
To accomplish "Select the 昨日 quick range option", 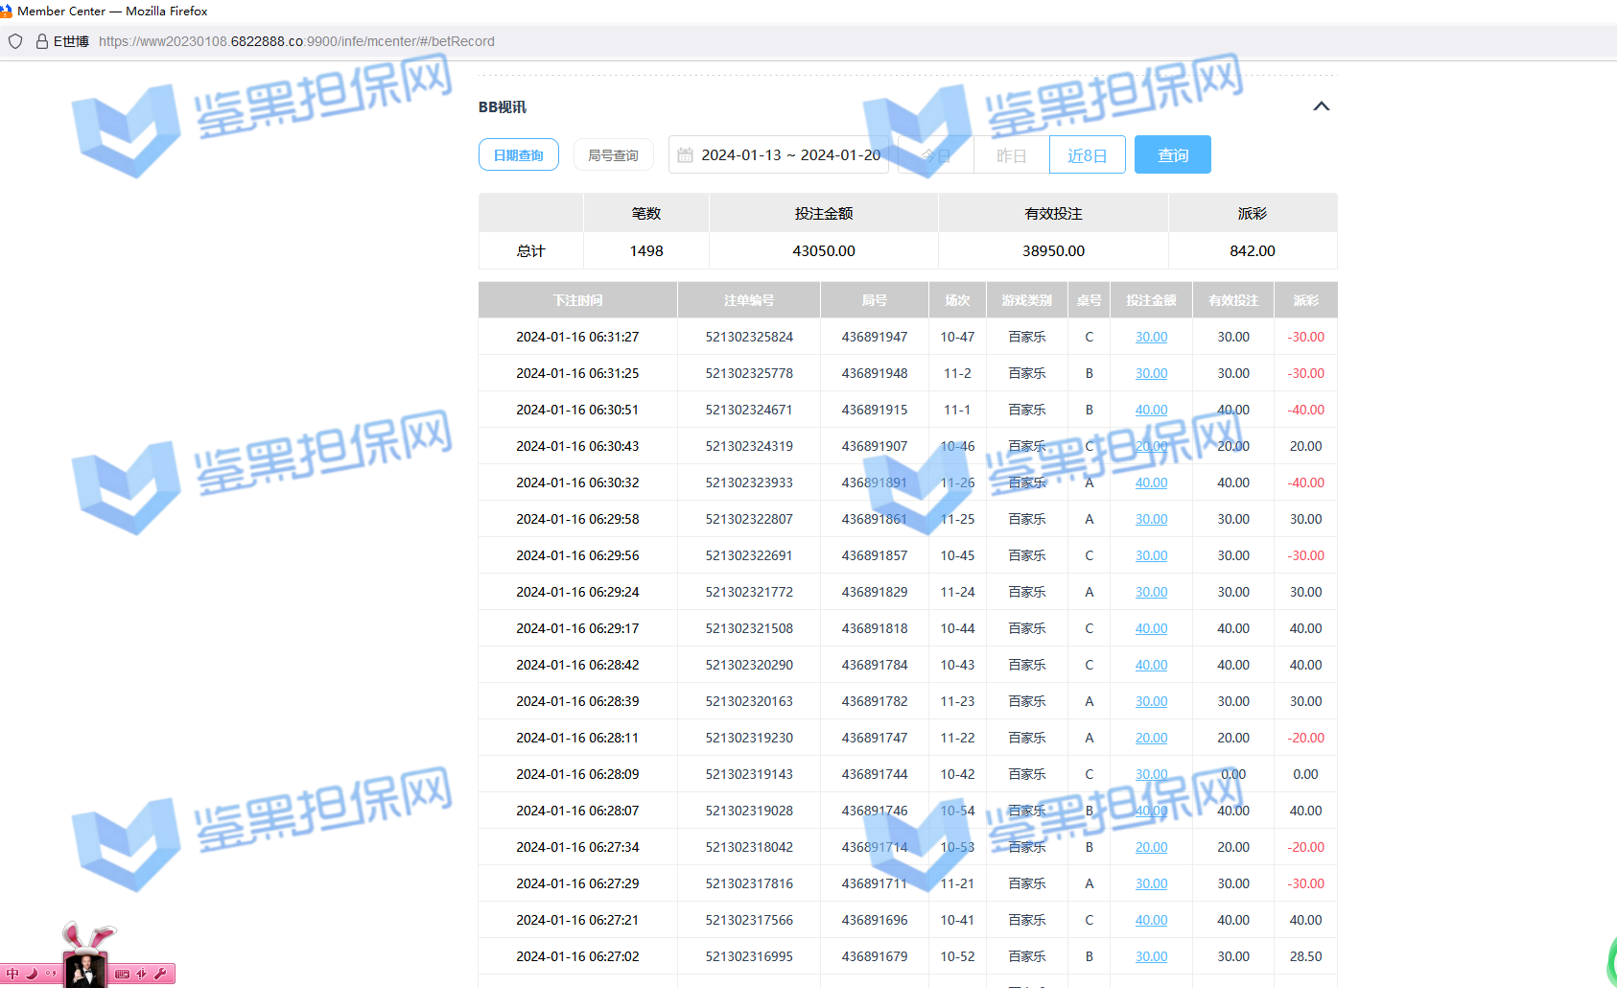I will point(1011,155).
